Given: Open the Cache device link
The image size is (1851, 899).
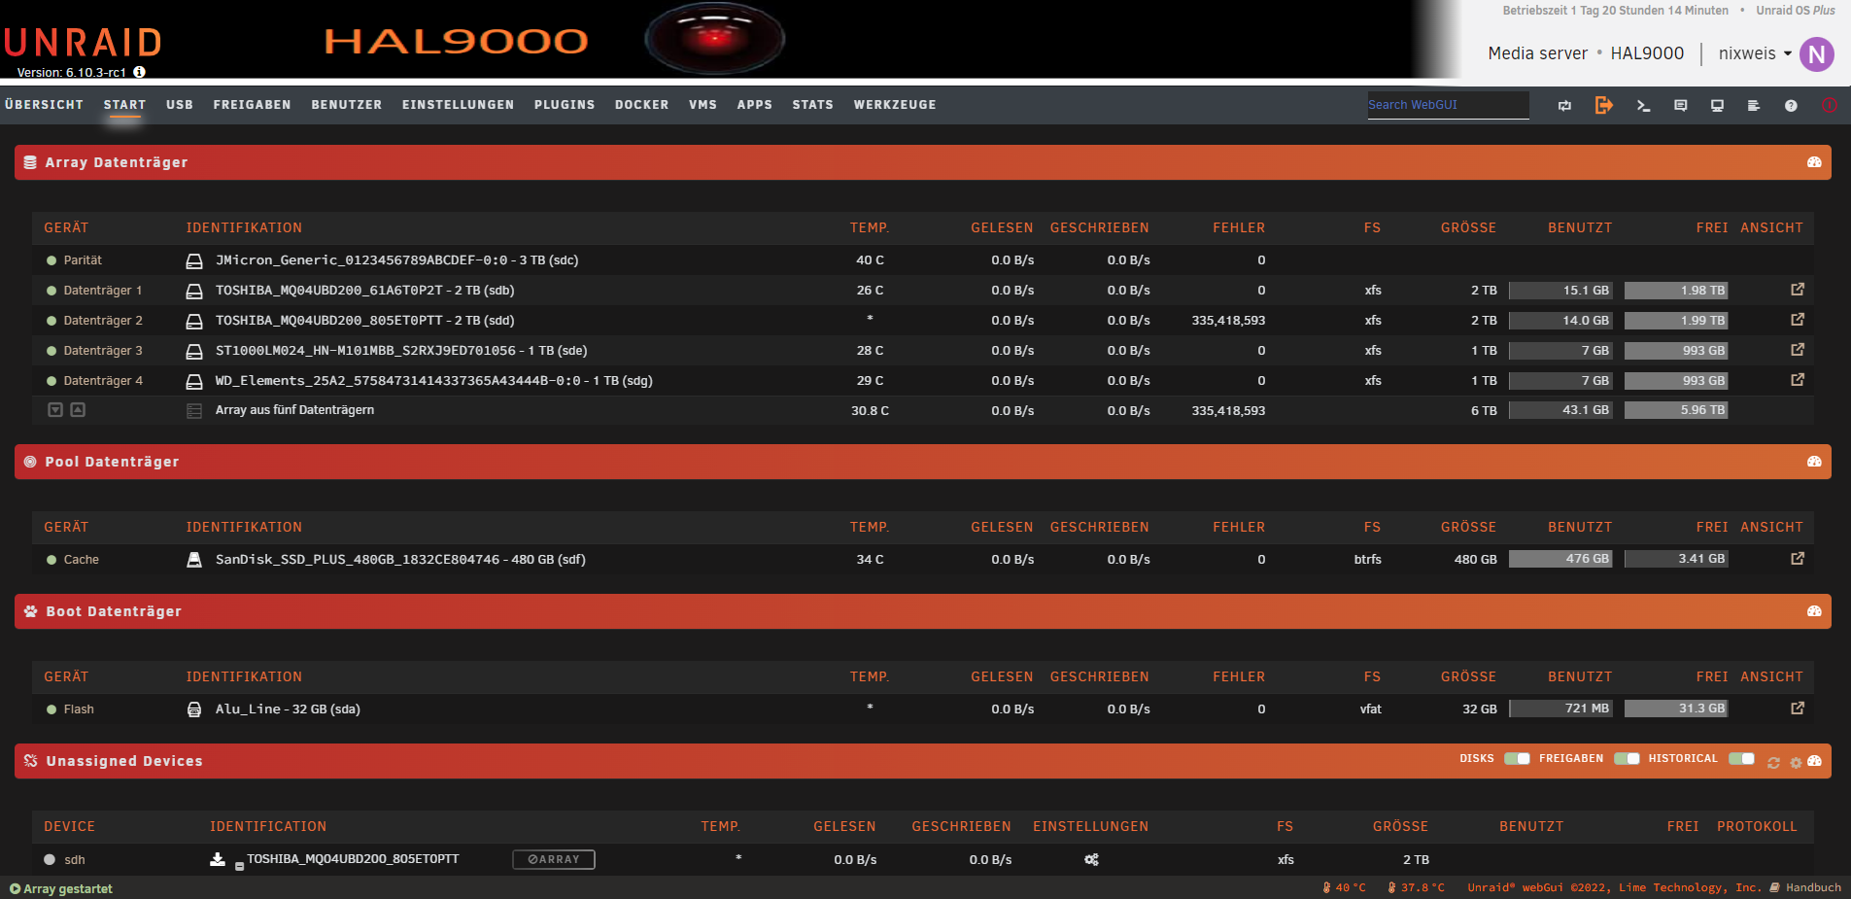Looking at the screenshot, I should pyautogui.click(x=82, y=560).
